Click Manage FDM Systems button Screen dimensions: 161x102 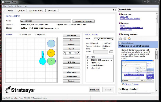pos(83,21)
